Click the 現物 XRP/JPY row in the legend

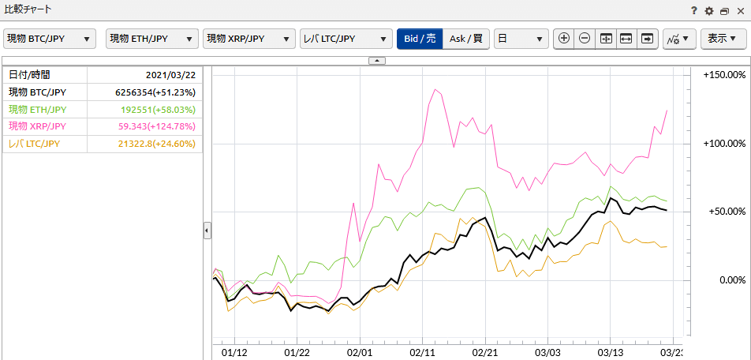[x=103, y=126]
